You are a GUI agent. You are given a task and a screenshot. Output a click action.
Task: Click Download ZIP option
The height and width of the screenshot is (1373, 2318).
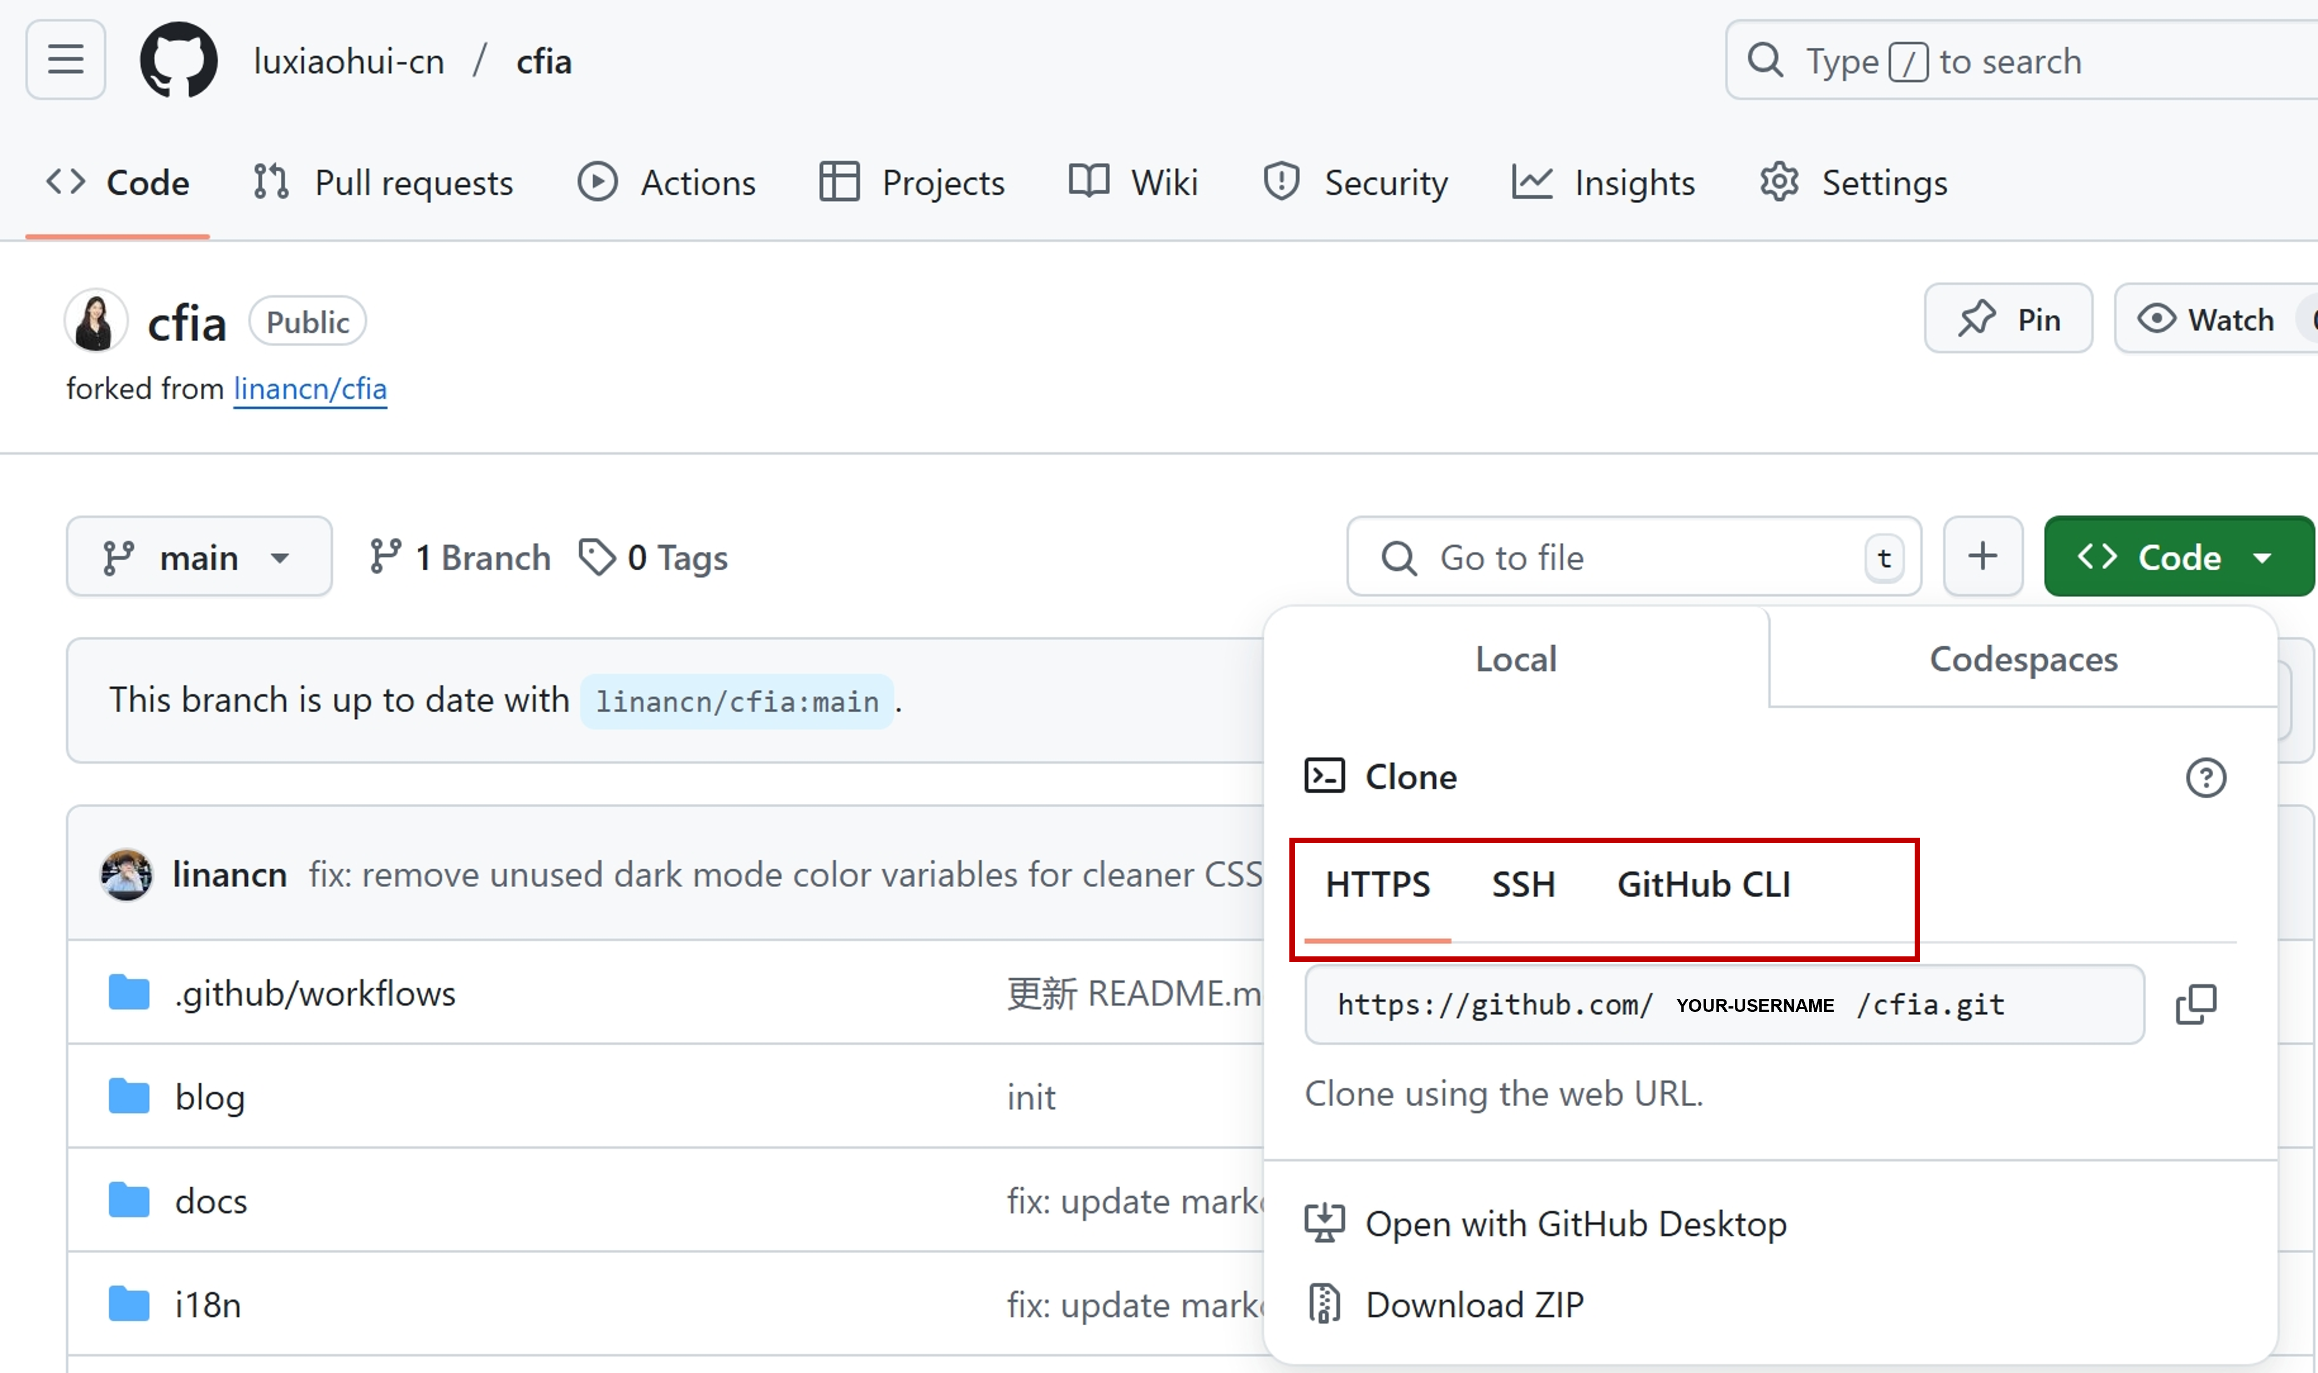click(1473, 1305)
